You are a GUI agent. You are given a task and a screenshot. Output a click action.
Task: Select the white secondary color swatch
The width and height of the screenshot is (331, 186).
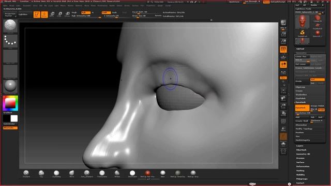click(14, 118)
